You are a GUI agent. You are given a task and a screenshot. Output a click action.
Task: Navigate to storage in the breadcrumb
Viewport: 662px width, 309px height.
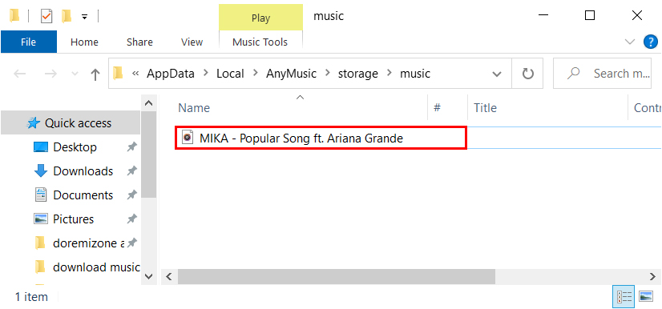(358, 74)
